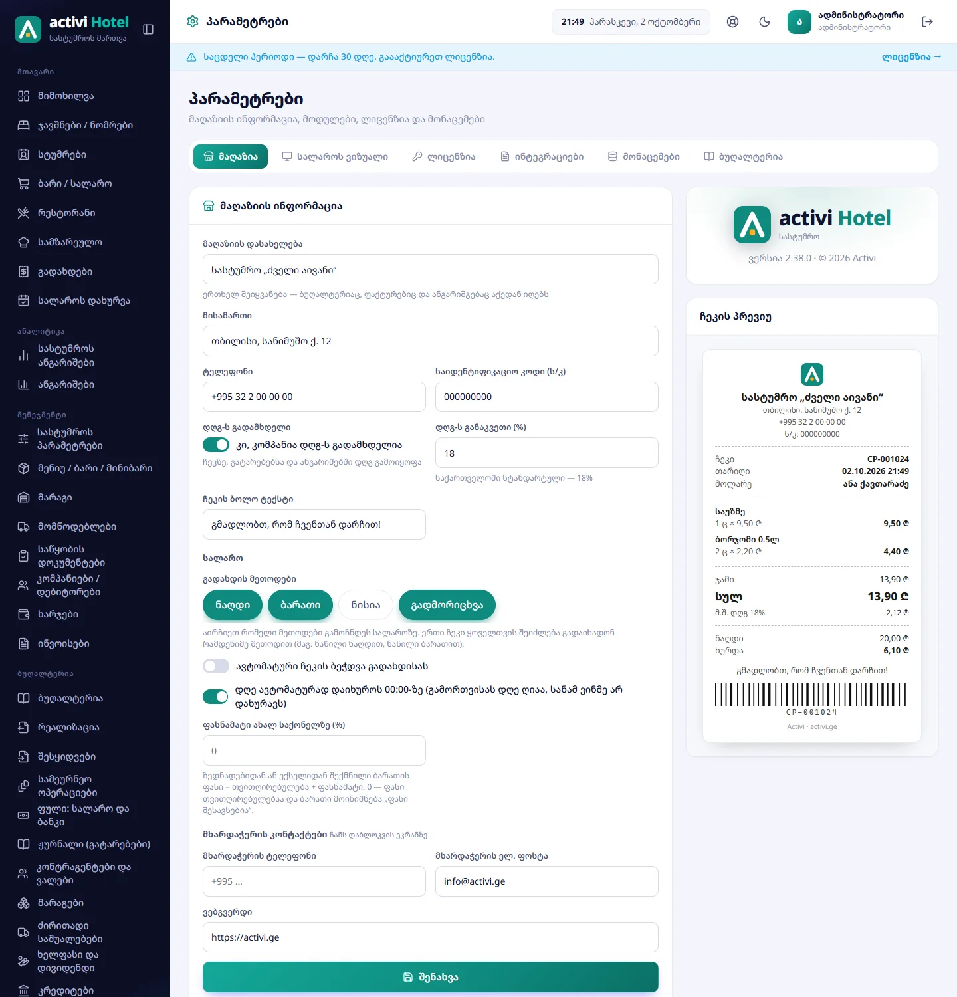
Task: Collapse the sidebar with the panel icon
Action: pyautogui.click(x=148, y=29)
